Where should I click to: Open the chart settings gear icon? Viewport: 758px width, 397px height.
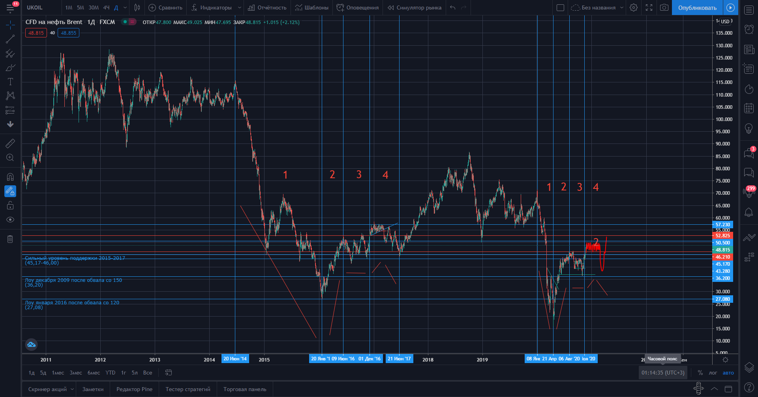pos(634,7)
